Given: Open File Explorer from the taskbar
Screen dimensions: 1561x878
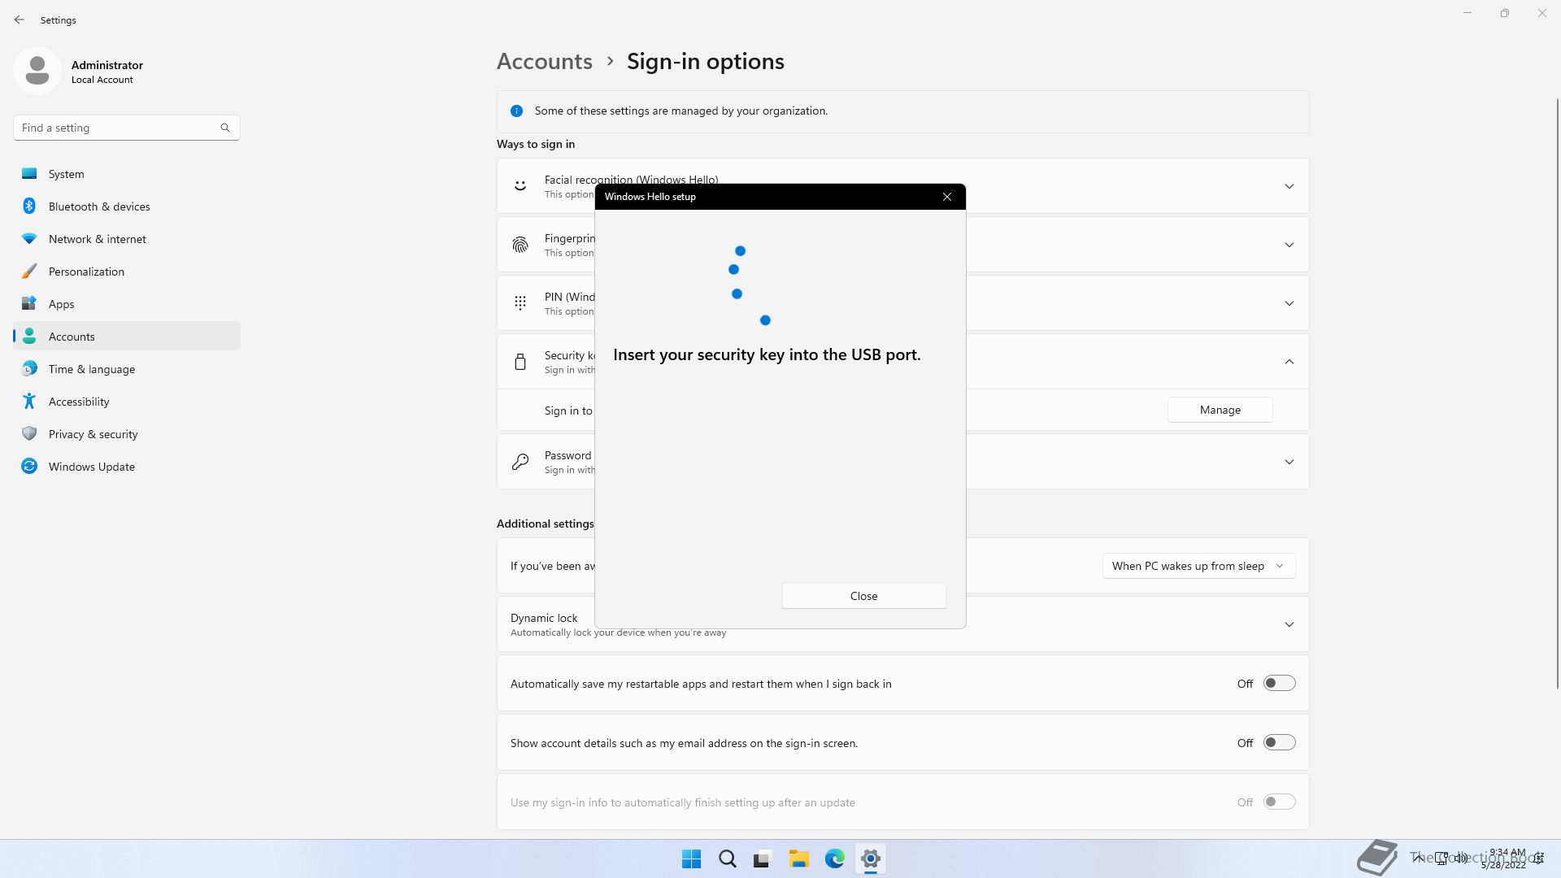Looking at the screenshot, I should point(798,858).
